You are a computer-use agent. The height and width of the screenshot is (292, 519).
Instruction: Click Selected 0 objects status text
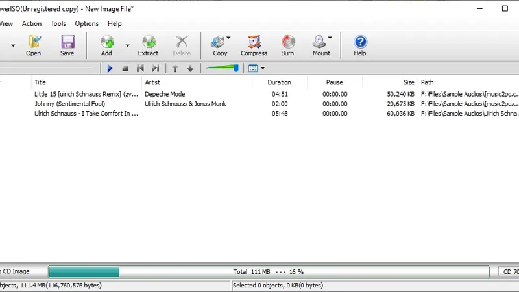click(278, 286)
